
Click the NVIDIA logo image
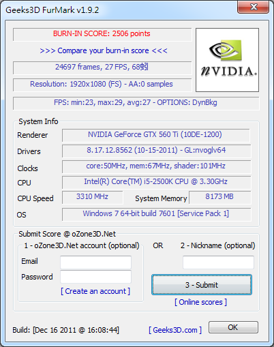(x=227, y=60)
